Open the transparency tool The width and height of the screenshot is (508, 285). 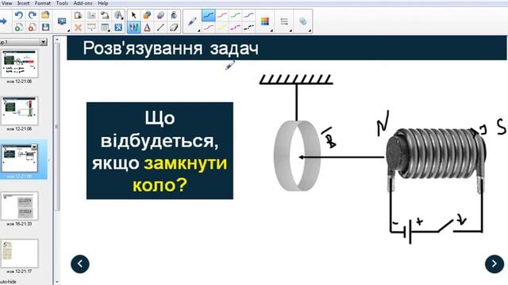(303, 21)
